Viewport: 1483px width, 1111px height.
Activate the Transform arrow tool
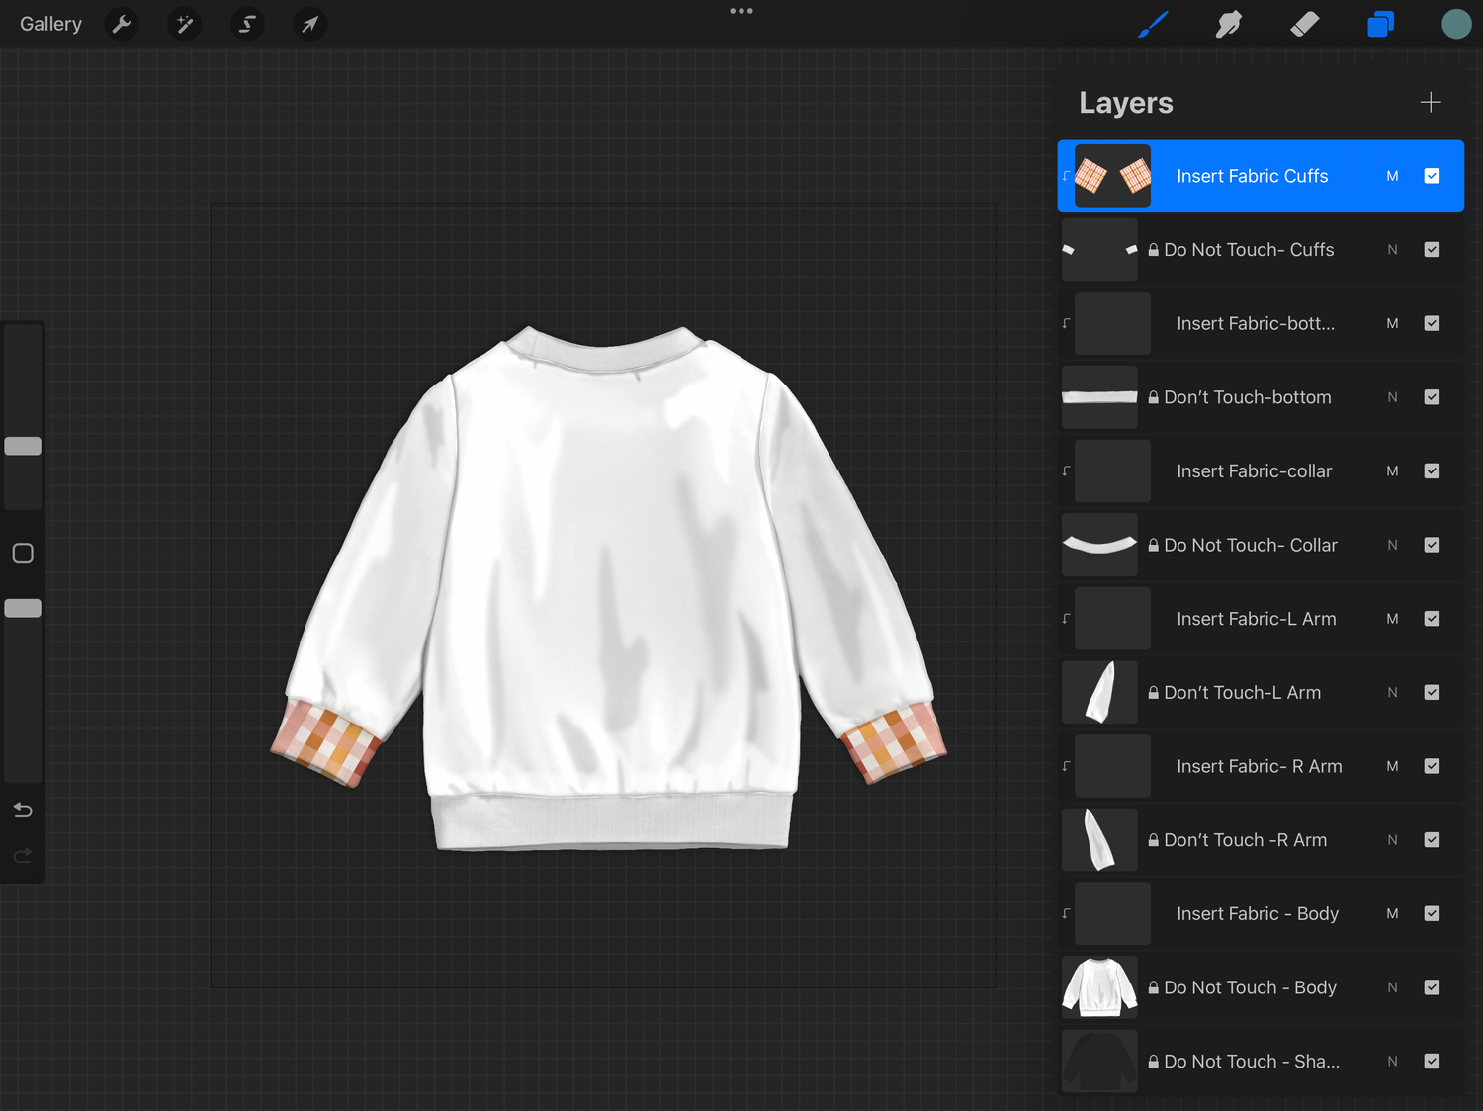click(x=310, y=24)
